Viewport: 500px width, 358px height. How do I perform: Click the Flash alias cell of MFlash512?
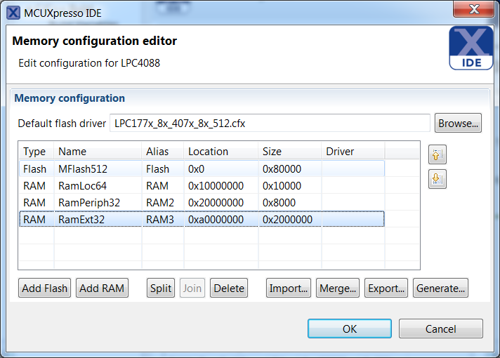[x=163, y=168]
